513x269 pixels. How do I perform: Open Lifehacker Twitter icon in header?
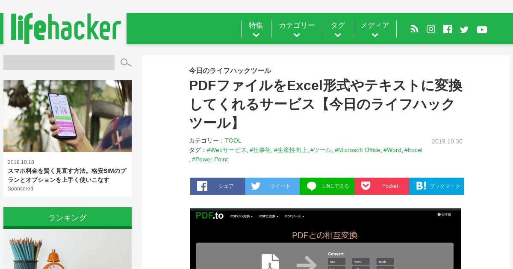tap(464, 29)
